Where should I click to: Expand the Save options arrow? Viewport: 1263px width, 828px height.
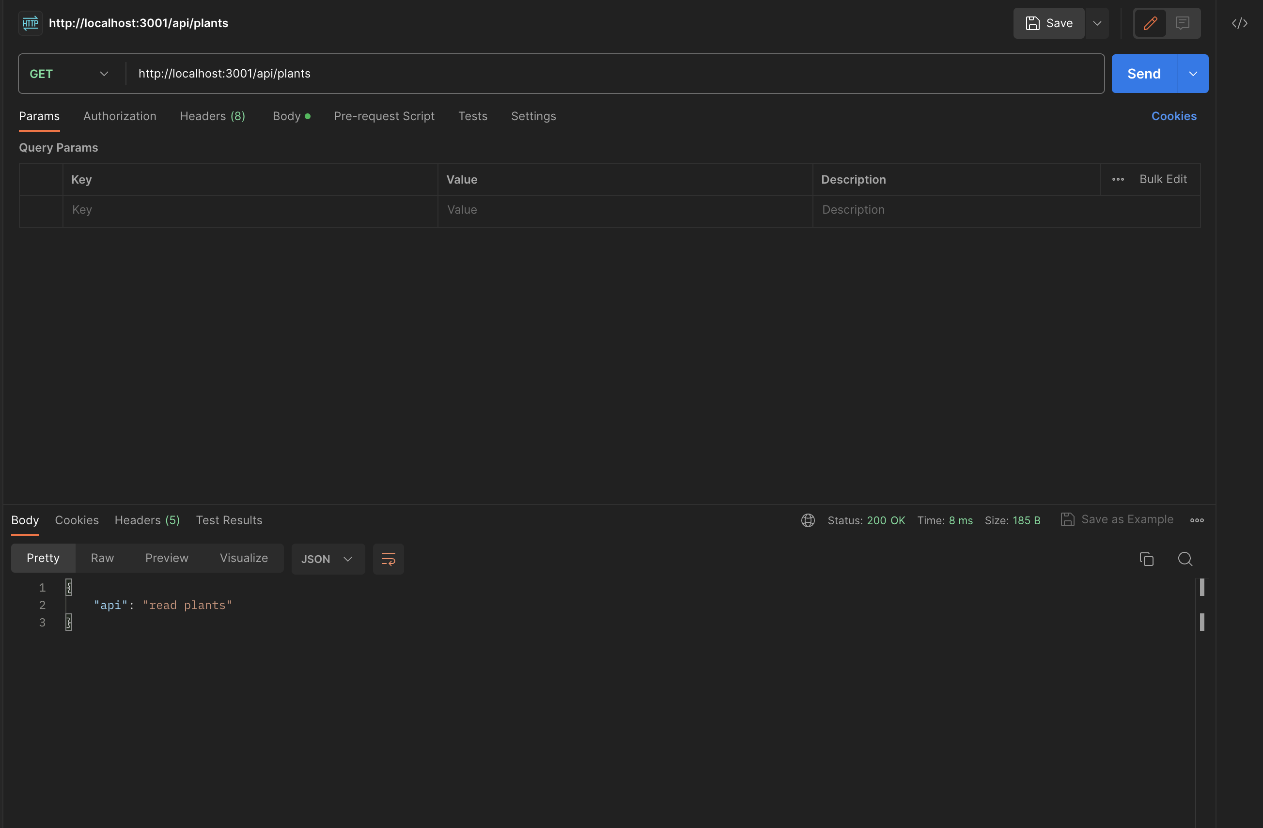click(x=1097, y=23)
